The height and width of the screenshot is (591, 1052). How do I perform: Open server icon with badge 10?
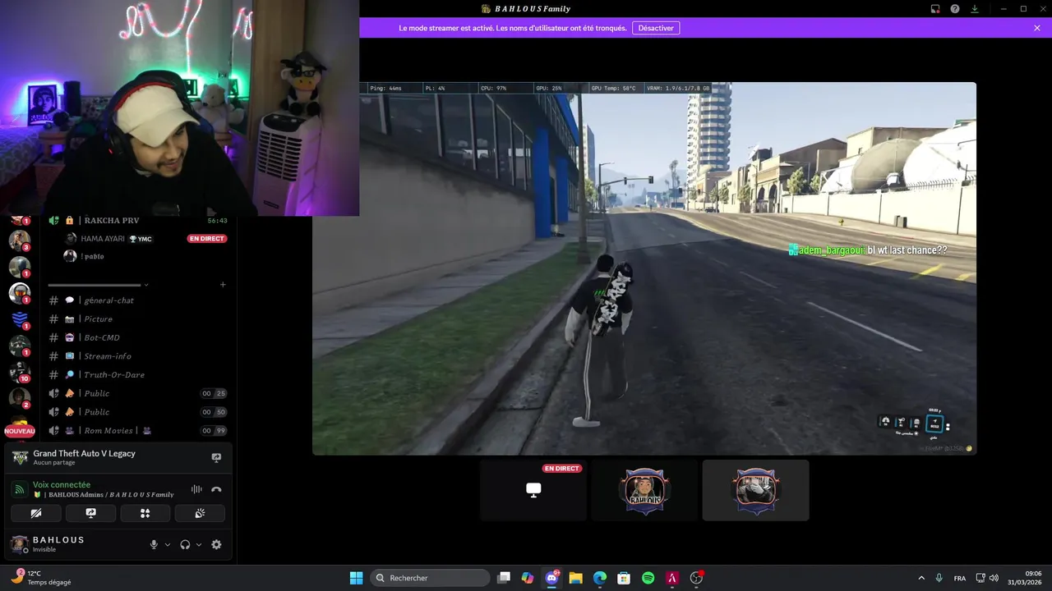20,372
